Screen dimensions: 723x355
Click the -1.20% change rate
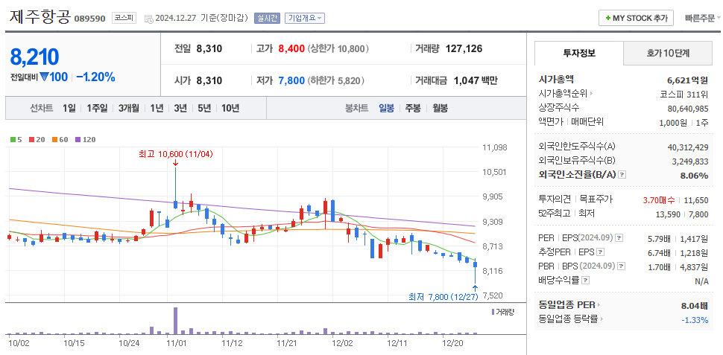point(95,77)
